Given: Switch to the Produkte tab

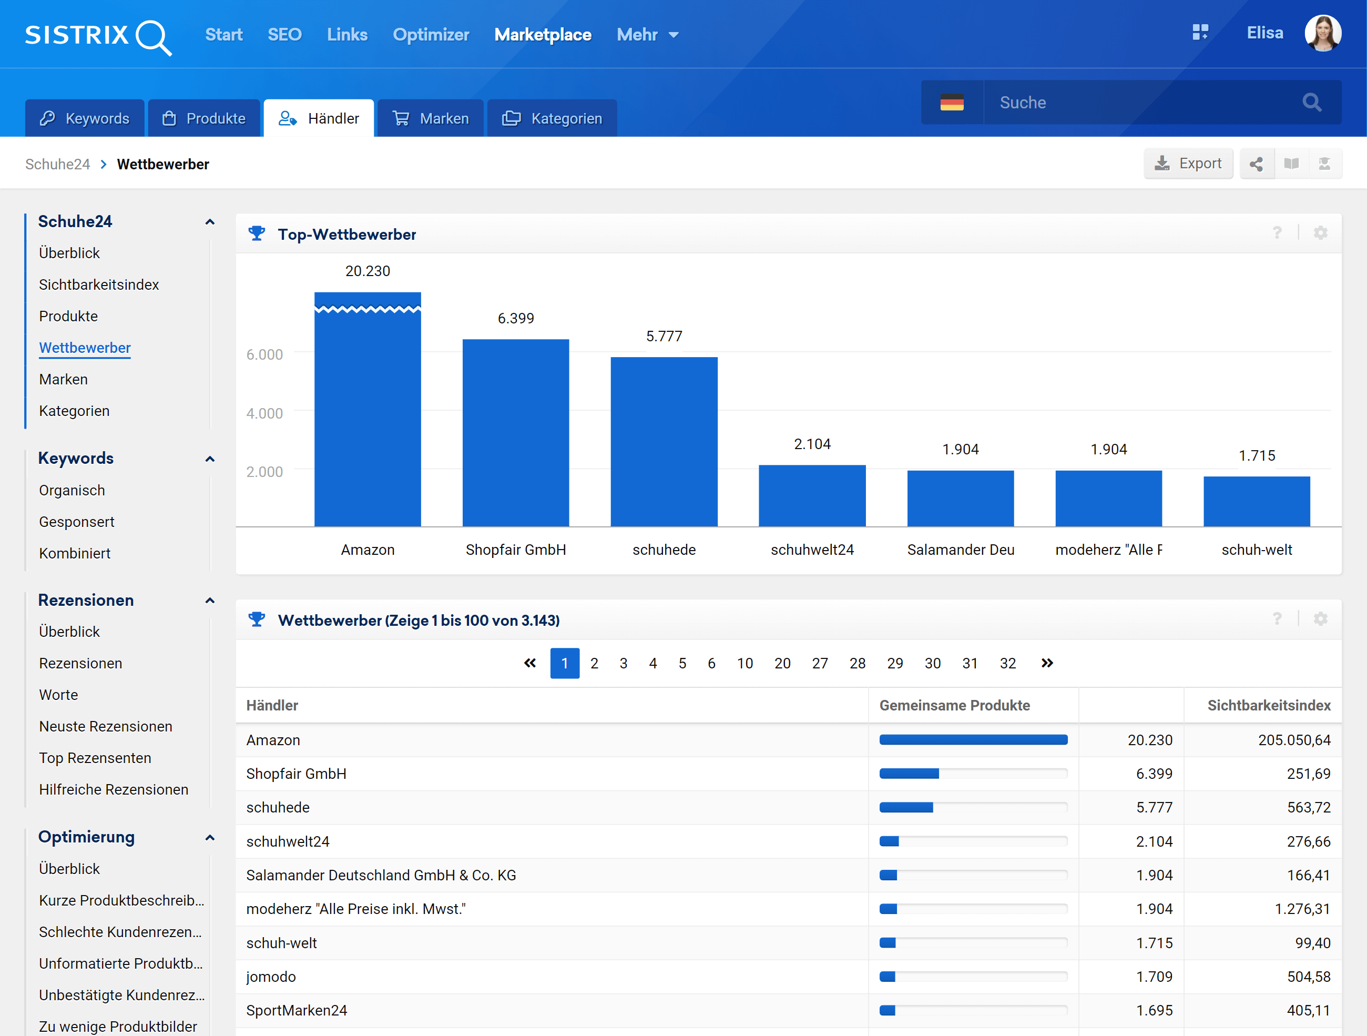Looking at the screenshot, I should pyautogui.click(x=204, y=118).
